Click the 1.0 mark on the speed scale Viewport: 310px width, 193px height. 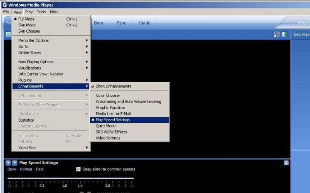point(64,186)
